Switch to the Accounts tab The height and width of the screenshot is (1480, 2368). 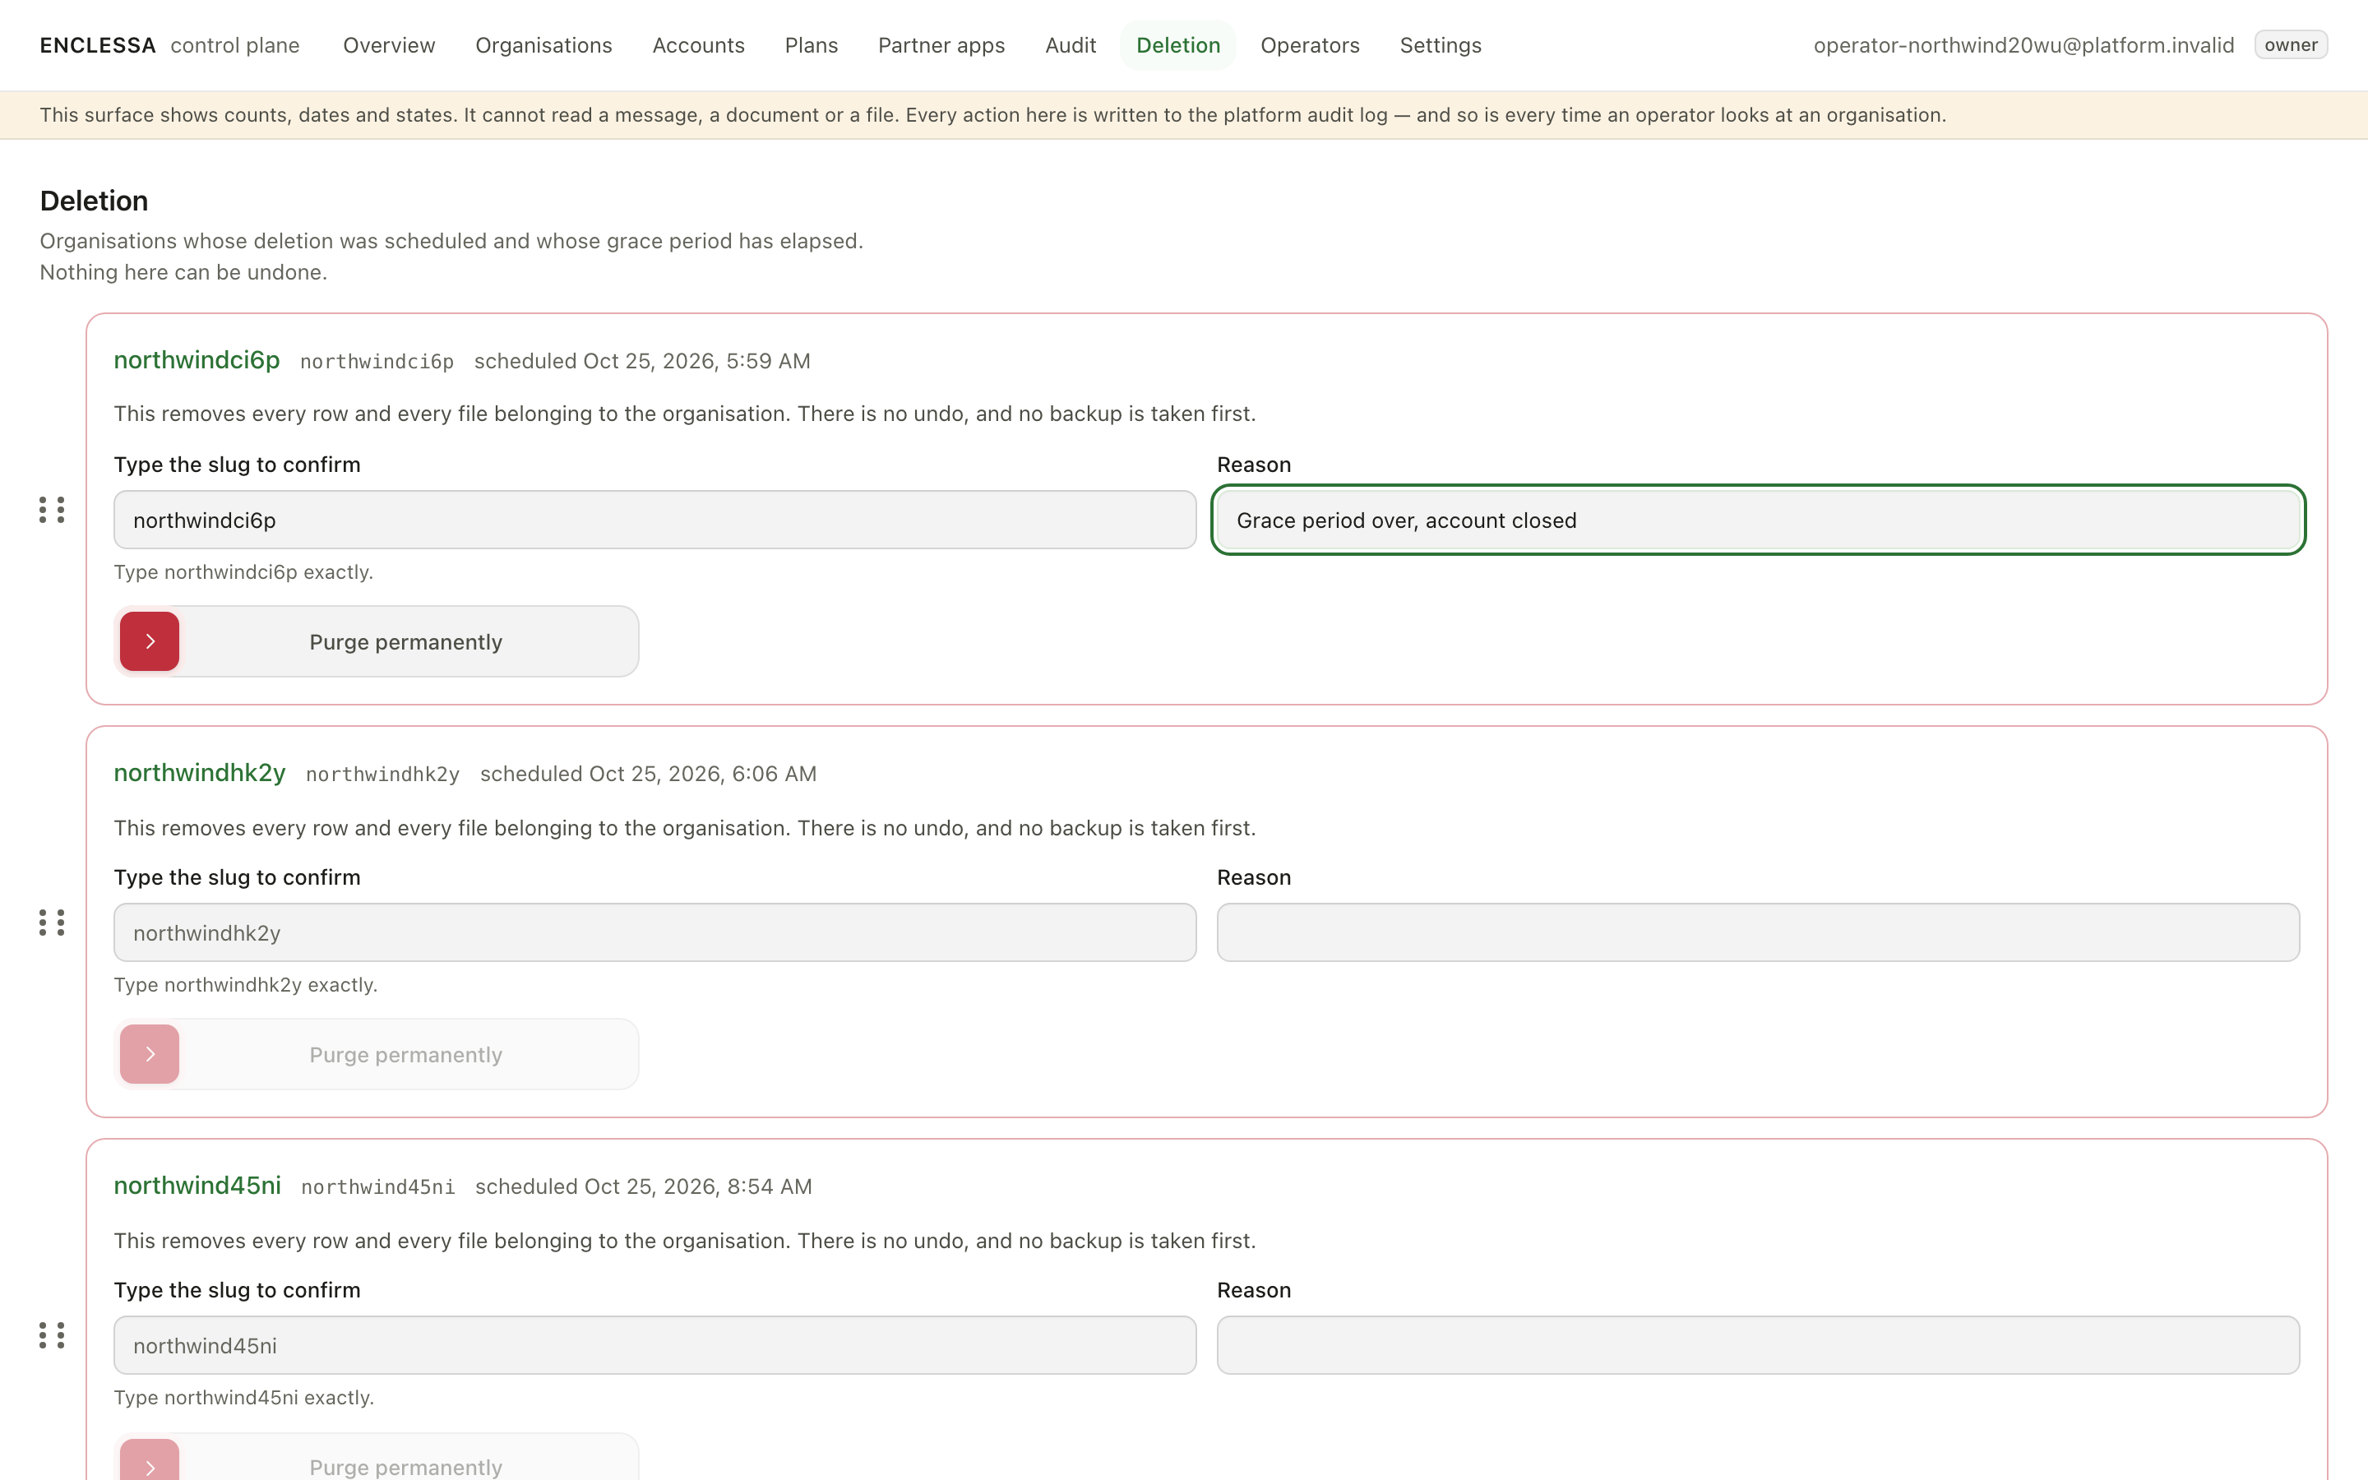(699, 45)
